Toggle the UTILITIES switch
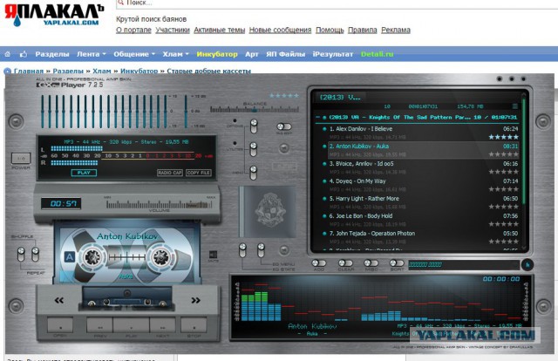 coord(254,149)
